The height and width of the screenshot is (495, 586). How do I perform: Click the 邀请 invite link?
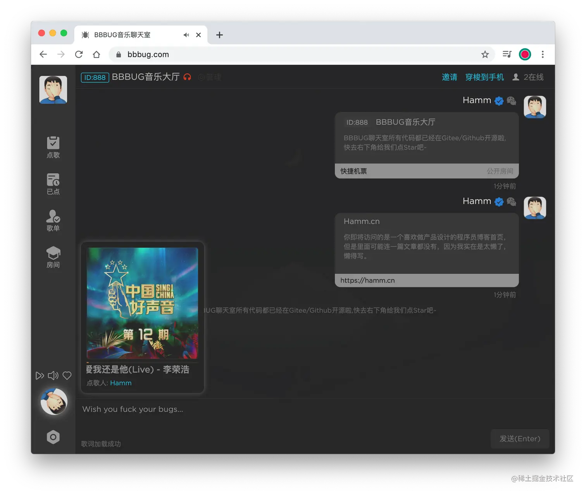[x=450, y=77]
